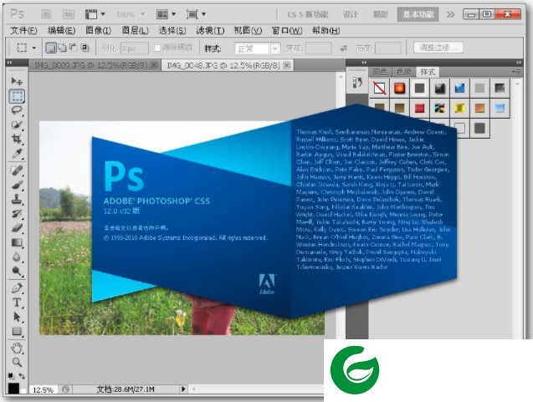This screenshot has width=533, height=402.
Task: Close the IMG_0048.JPG tab
Action: click(287, 65)
